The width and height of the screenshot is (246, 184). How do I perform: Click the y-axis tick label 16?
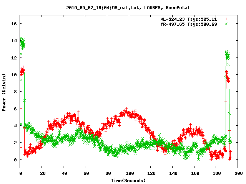14,24
